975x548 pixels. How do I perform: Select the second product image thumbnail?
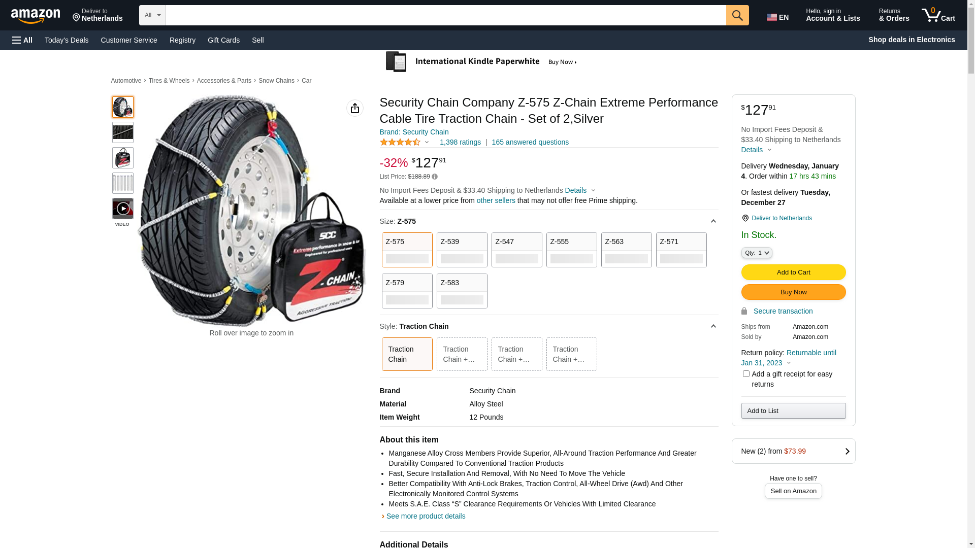pos(123,132)
